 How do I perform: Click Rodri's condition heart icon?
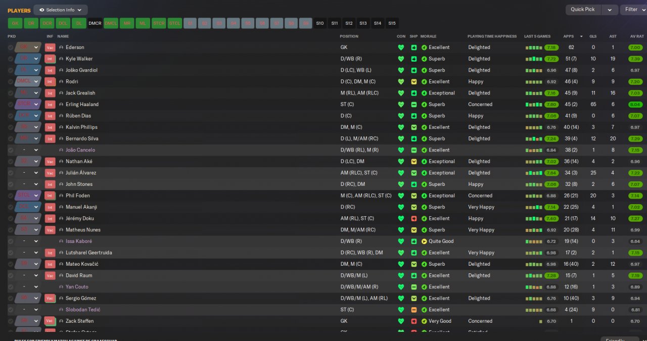pyautogui.click(x=401, y=82)
